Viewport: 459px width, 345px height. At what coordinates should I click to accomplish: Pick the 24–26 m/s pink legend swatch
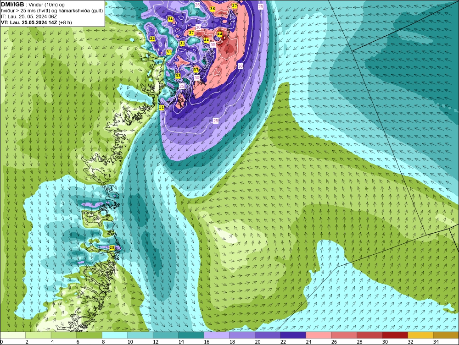[319, 335]
